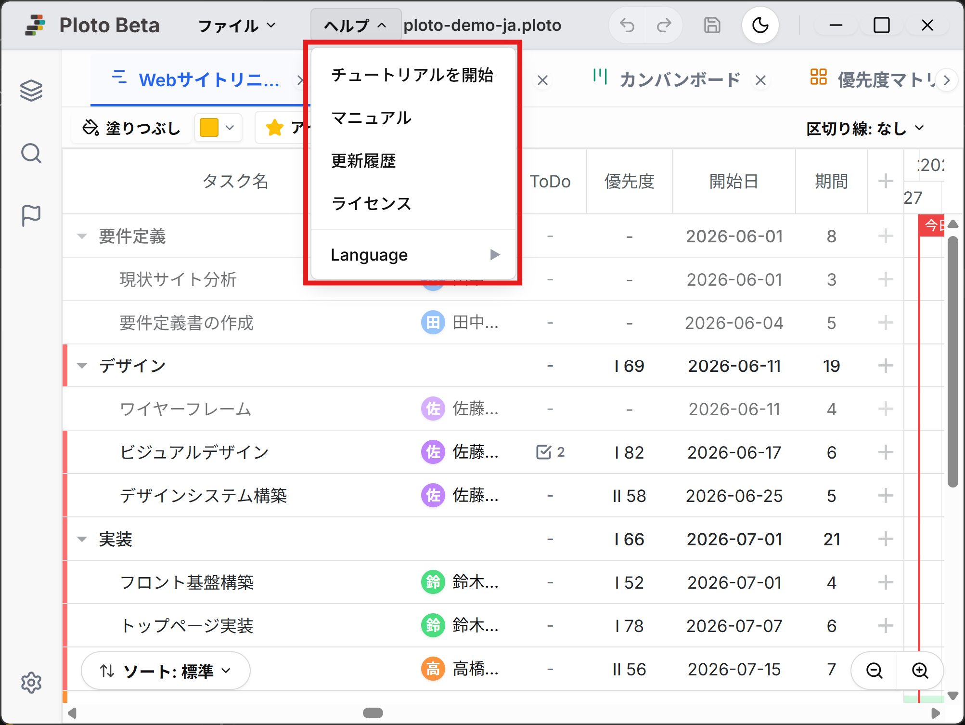The image size is (965, 725).
Task: Click the plus icon in ビジュアルデザイン row
Action: coord(885,452)
